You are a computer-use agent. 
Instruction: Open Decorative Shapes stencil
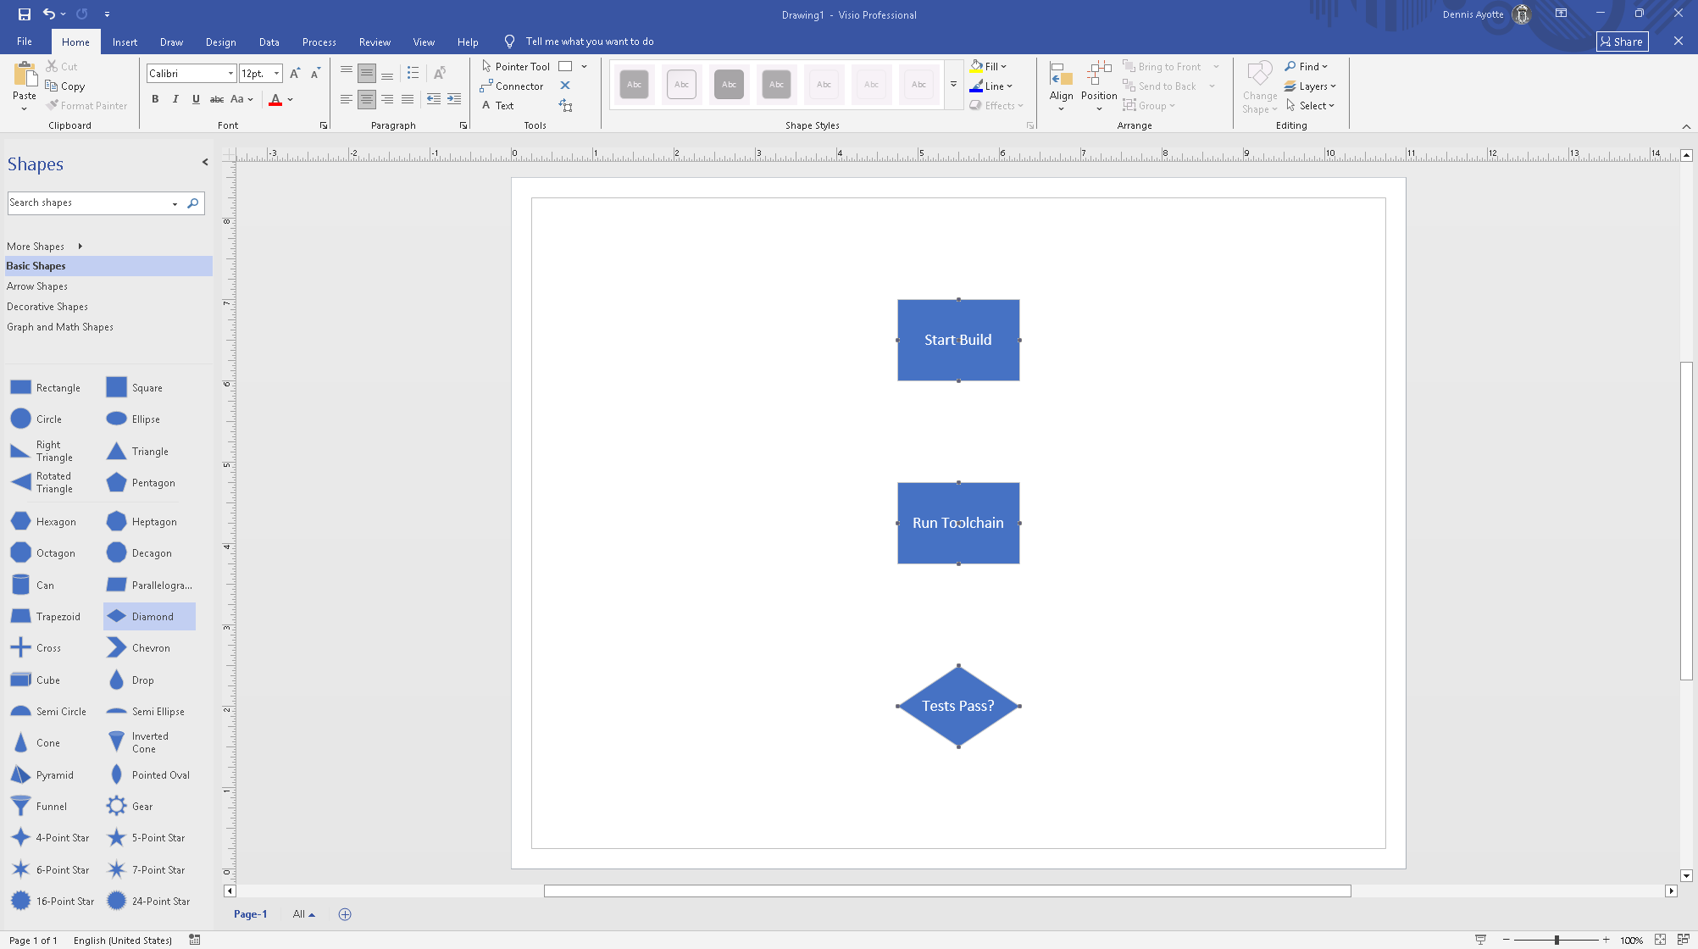pos(47,307)
